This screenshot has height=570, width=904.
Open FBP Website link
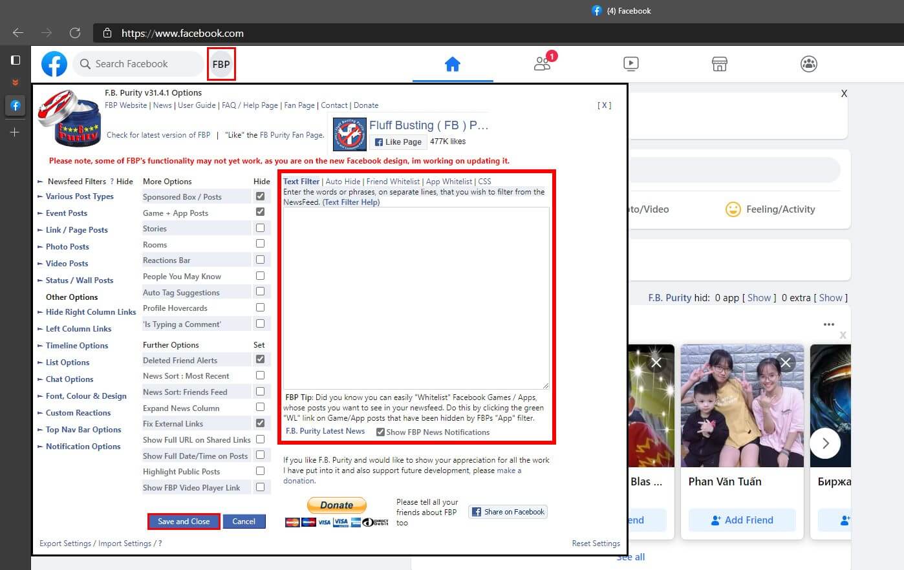(x=125, y=105)
